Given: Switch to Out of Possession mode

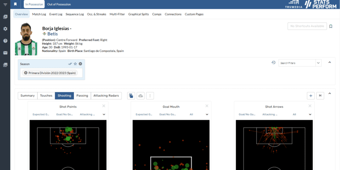Looking at the screenshot, I should [x=59, y=4].
